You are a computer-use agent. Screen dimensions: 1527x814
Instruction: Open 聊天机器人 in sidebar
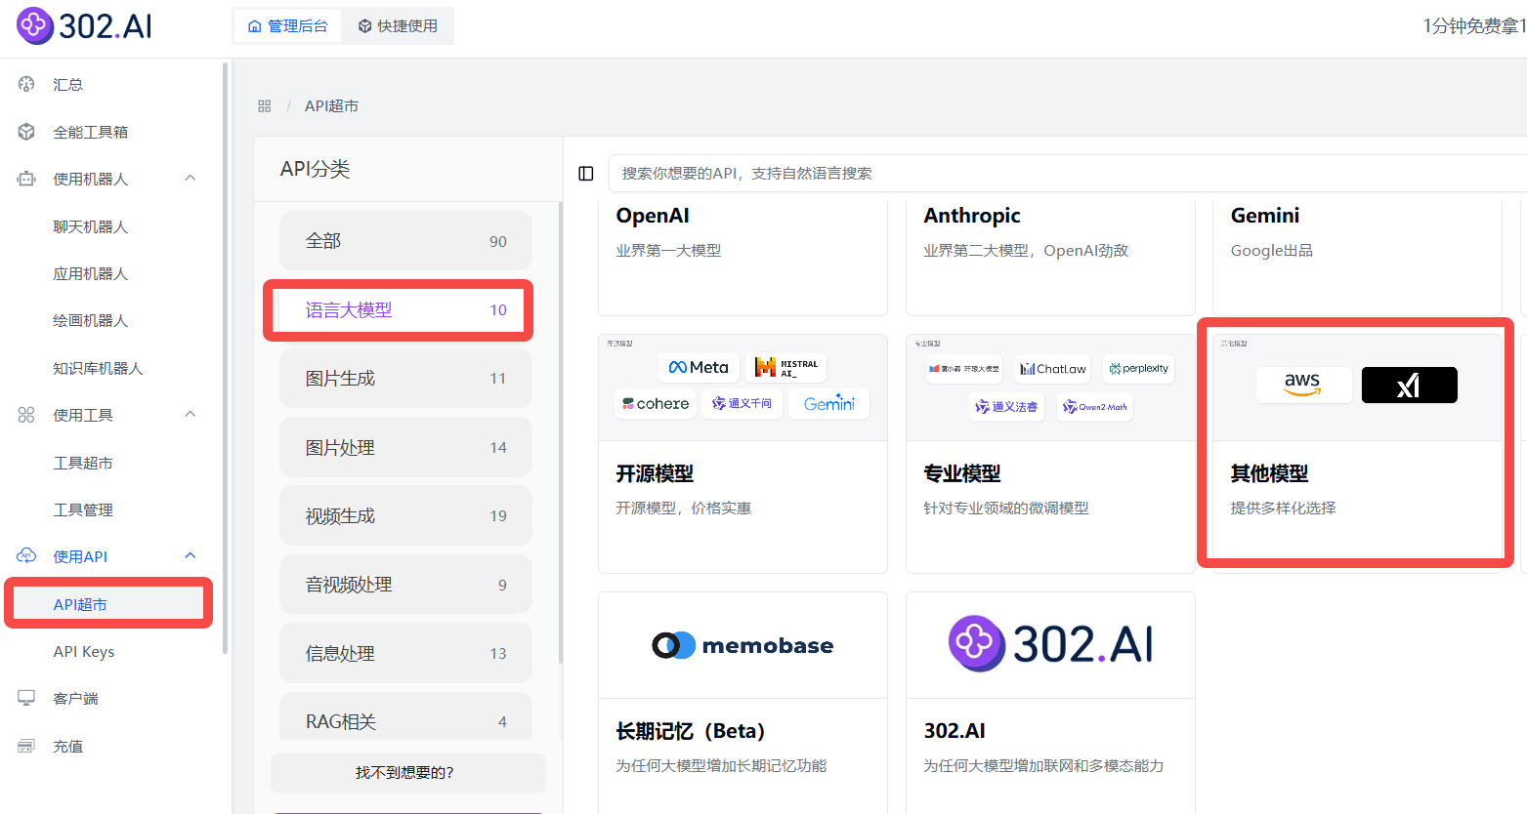click(x=91, y=226)
